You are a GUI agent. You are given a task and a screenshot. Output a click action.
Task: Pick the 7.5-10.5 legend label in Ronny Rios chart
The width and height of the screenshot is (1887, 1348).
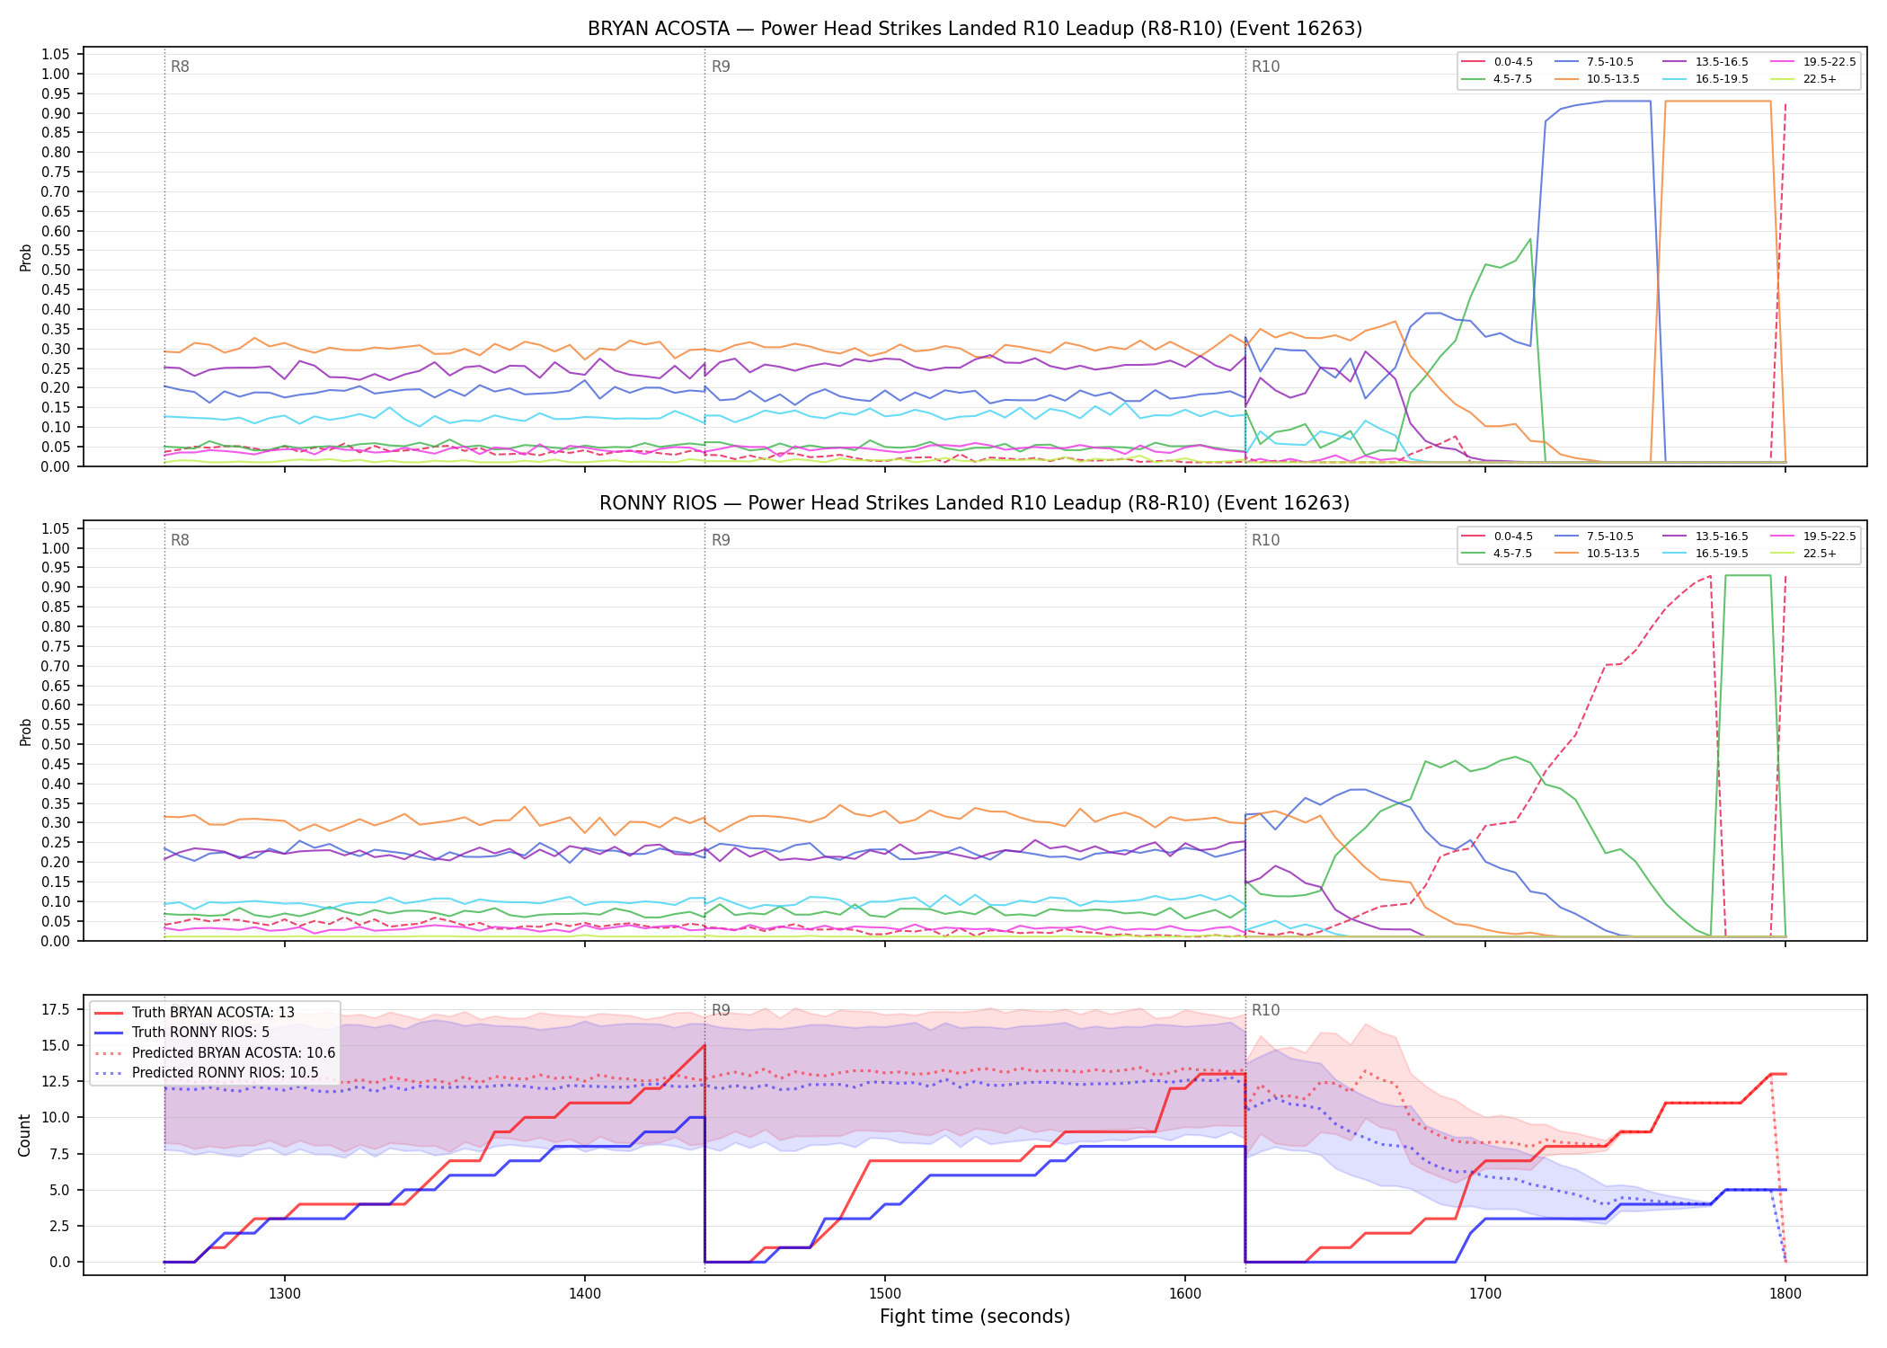[x=1610, y=537]
